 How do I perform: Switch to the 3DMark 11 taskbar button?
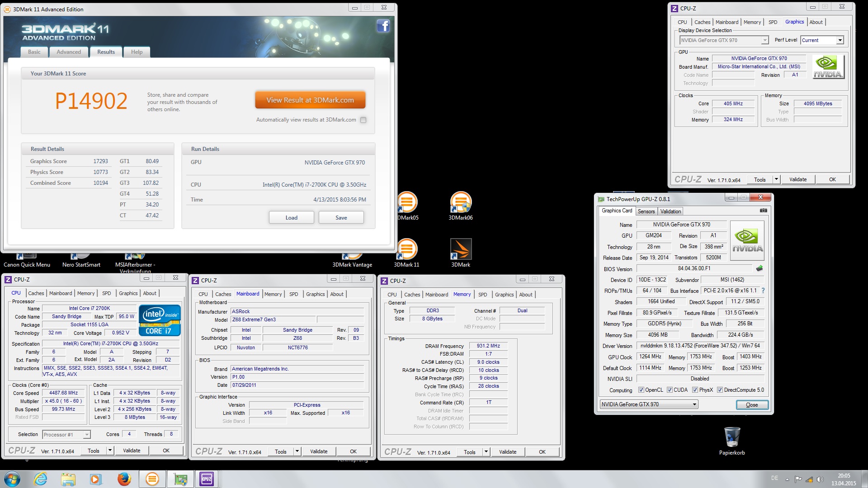(x=152, y=479)
